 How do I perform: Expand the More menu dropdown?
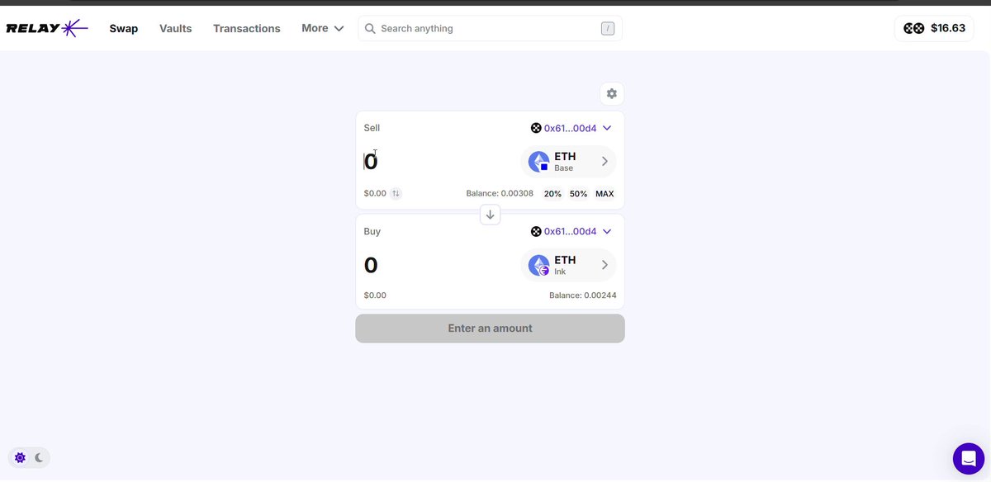322,28
